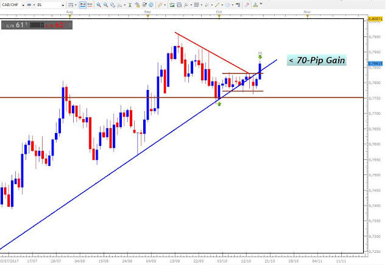Click the 0,7500 price axis label
The image size is (390, 265).
pyautogui.click(x=374, y=175)
